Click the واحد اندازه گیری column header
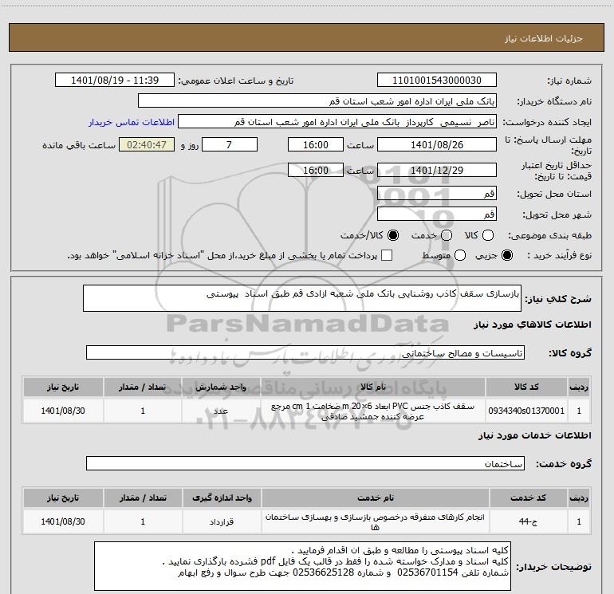This screenshot has width=614, height=594. [222, 498]
